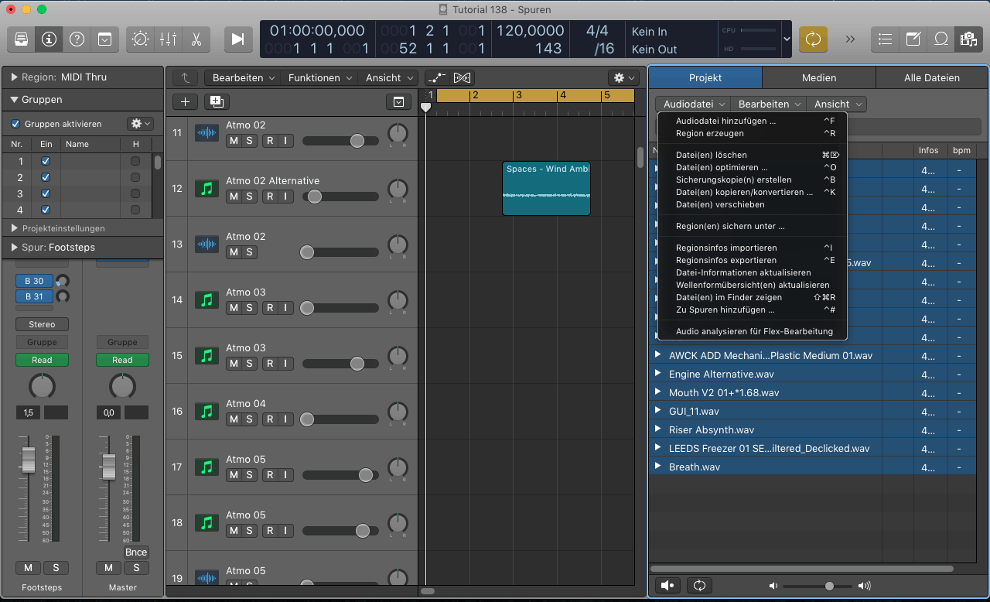The width and height of the screenshot is (990, 602).
Task: Expand the Projekteinstellungen section
Action: tap(15, 228)
